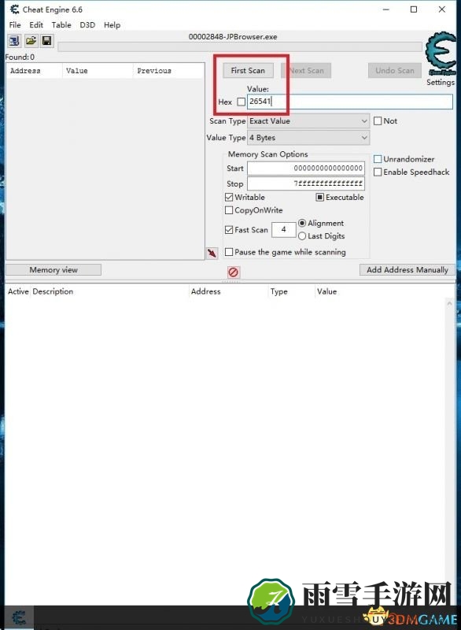Click the scan progress bar
Screen dimensions: 461x630
coord(240,47)
